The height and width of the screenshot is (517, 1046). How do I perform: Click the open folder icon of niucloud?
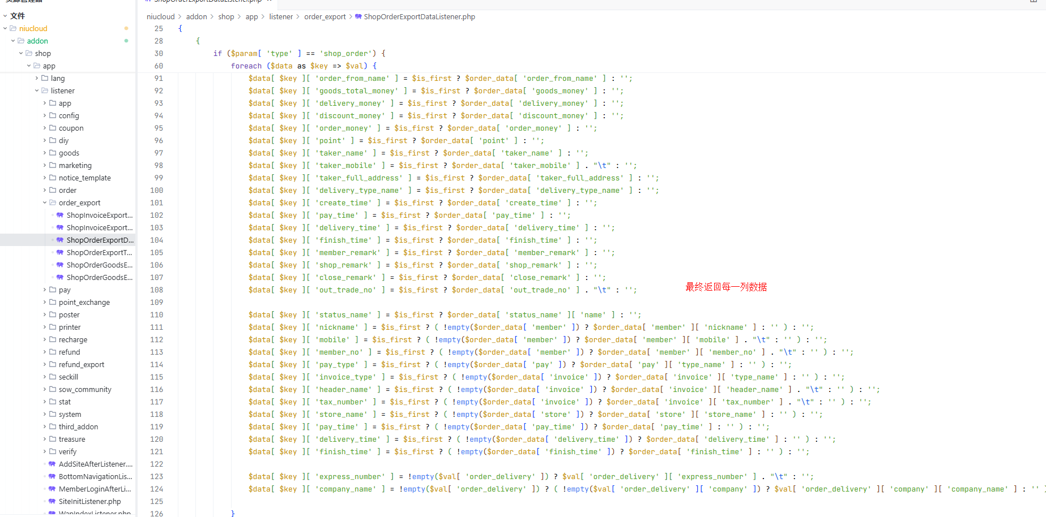coord(13,28)
